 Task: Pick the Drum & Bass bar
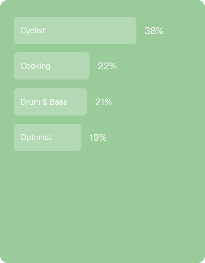click(50, 102)
